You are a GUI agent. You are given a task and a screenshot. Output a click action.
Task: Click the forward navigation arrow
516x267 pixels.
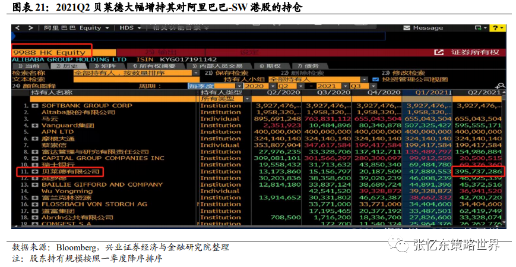31,28
